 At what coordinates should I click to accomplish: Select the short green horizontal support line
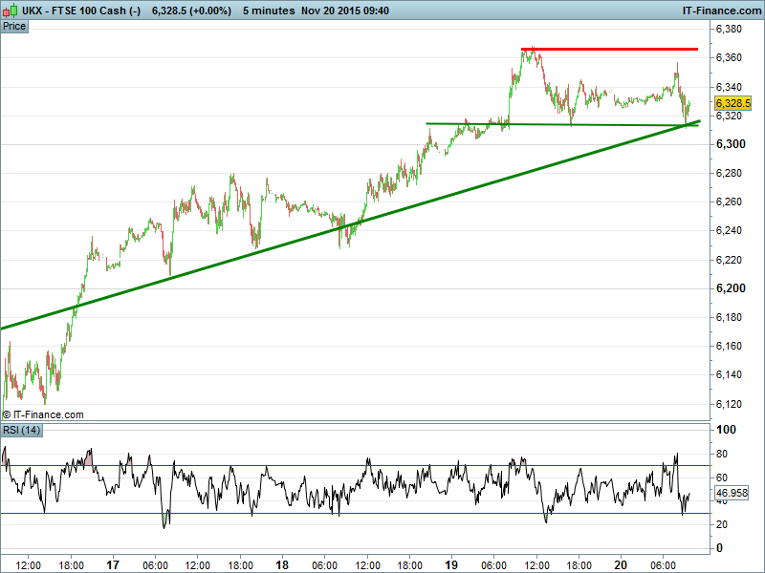click(x=555, y=124)
